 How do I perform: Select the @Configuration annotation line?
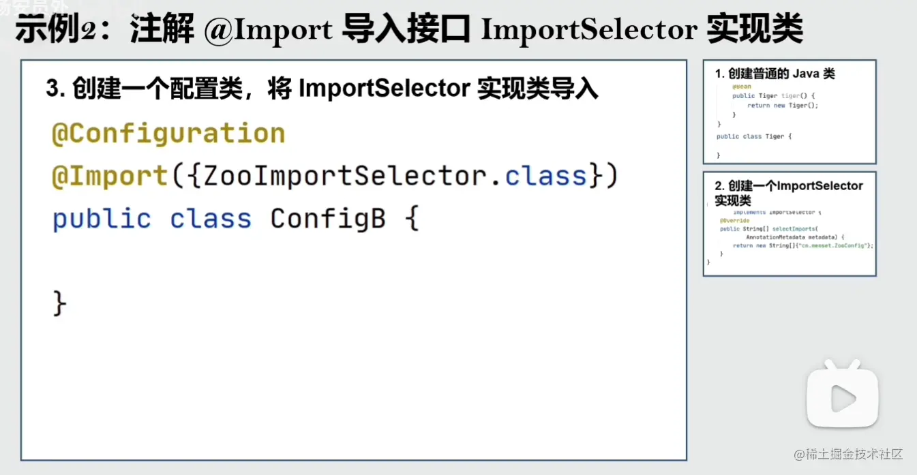tap(168, 134)
